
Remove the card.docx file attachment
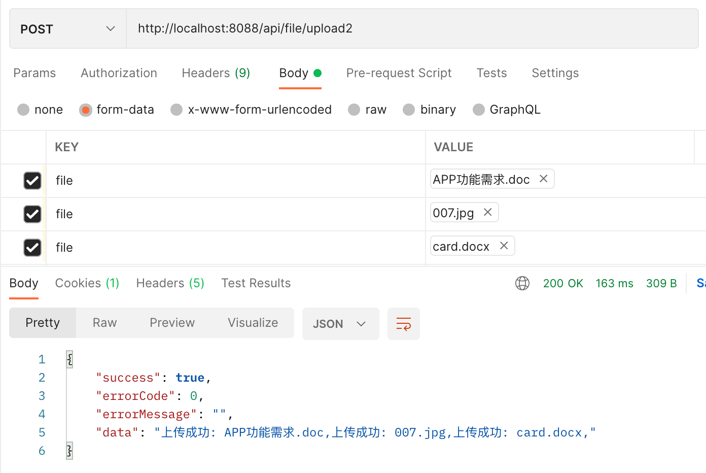(504, 246)
